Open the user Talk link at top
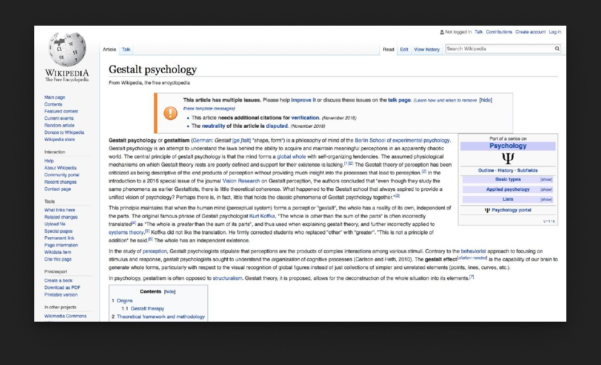 (478, 32)
